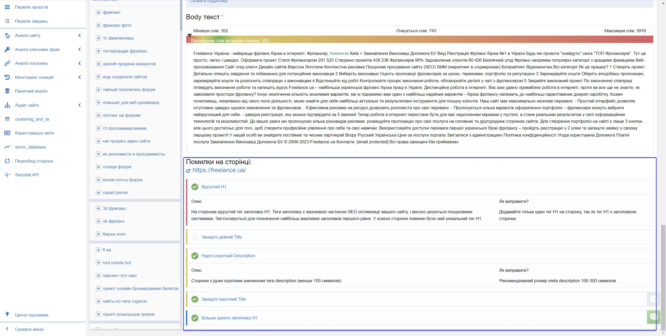Click the Центр підтримки lightbulb icon
Viewport: 666px width, 336px height.
pos(7,314)
